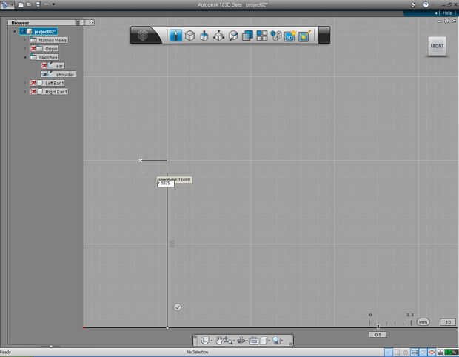Select the Pan hand tool
This screenshot has height=357, width=459.
click(x=218, y=340)
